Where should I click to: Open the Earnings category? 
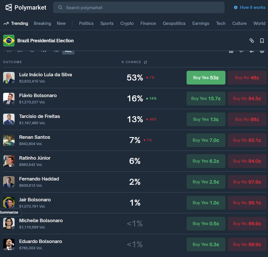pos(201,23)
